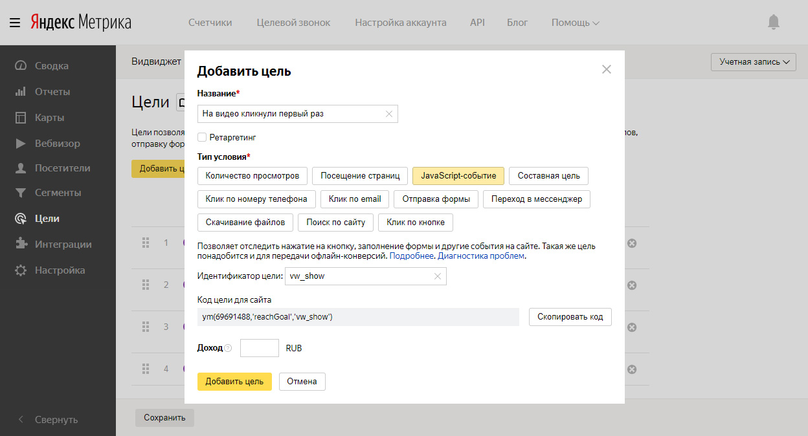Viewport: 808px width, 436px height.
Task: Grab drag handle of goal row 4
Action: pos(146,369)
